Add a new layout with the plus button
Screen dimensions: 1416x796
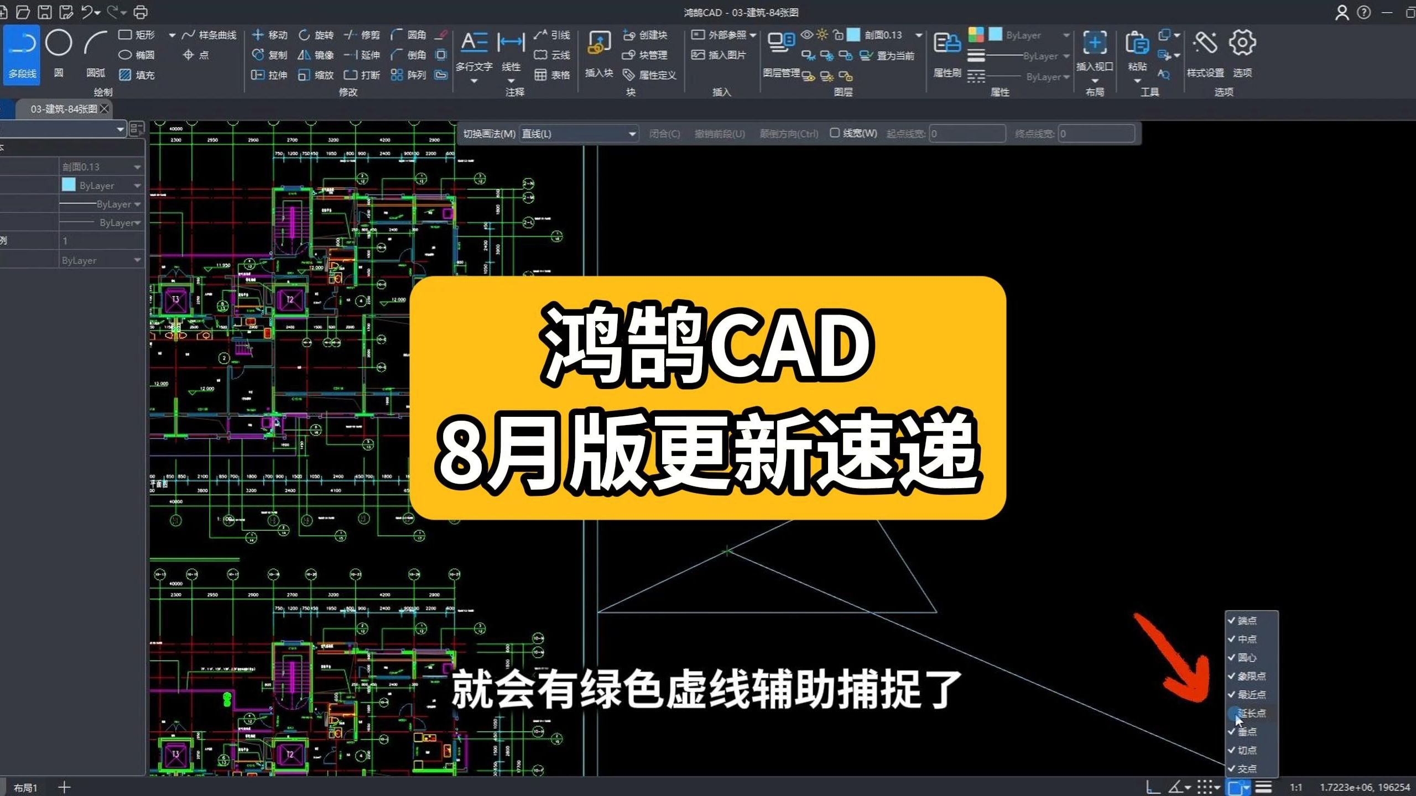pos(64,787)
